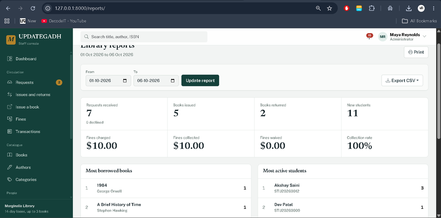441x218 pixels.
Task: Click the Update report button
Action: [x=200, y=81]
